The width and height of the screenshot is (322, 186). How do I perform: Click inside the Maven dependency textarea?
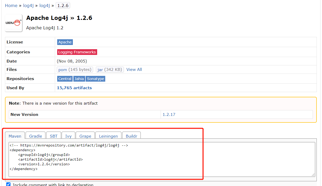click(162, 159)
